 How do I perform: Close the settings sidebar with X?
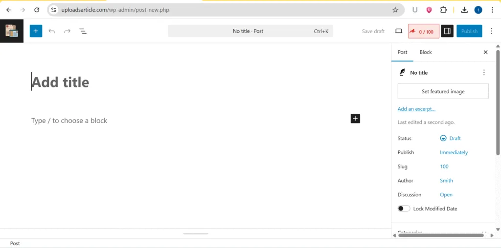tap(486, 52)
